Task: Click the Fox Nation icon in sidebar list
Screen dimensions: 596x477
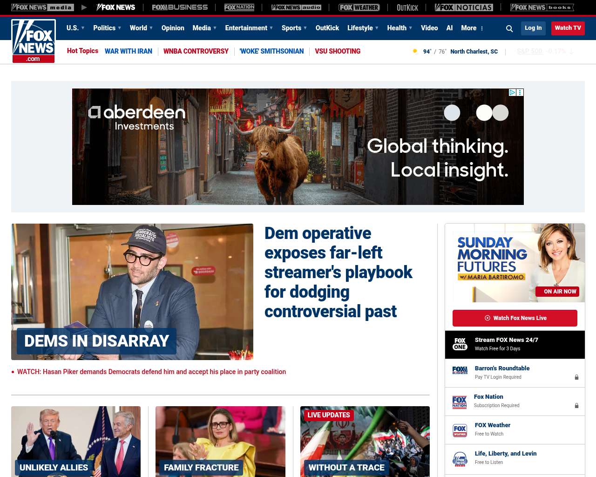Action: point(460,402)
